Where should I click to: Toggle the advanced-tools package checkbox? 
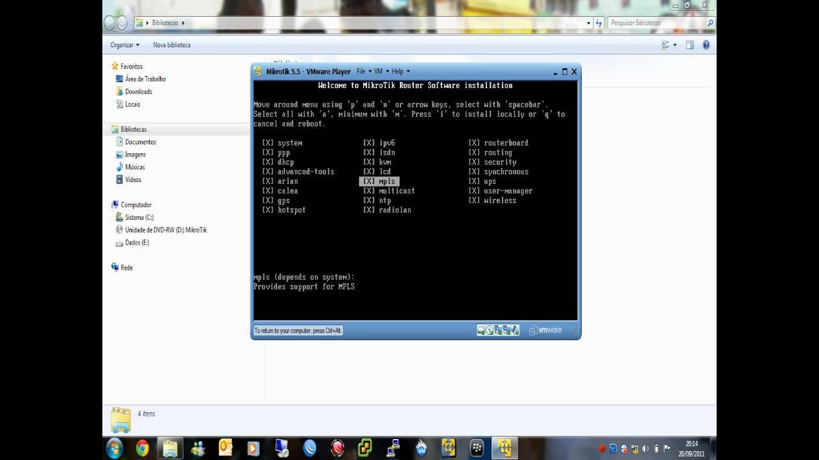[267, 172]
